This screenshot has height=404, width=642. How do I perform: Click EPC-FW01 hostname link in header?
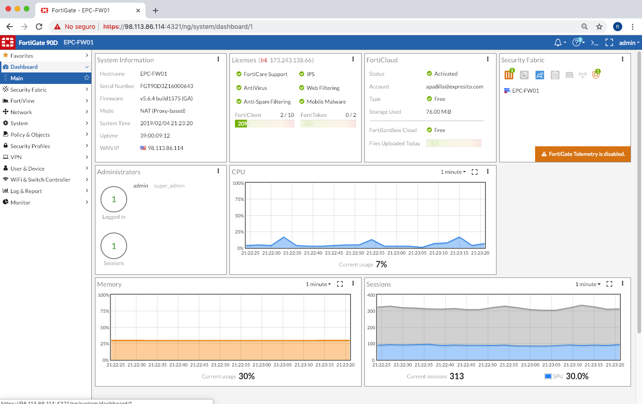click(78, 43)
